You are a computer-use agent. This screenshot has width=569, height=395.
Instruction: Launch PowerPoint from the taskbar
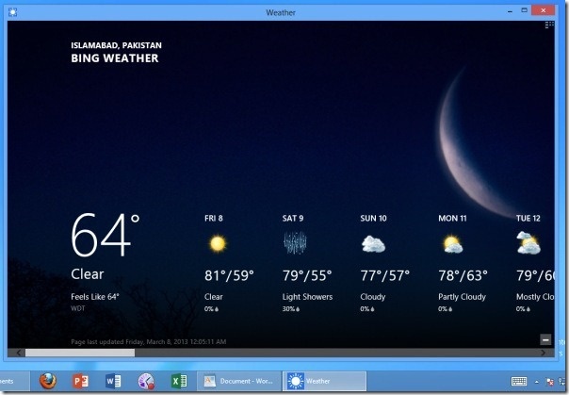pos(81,381)
